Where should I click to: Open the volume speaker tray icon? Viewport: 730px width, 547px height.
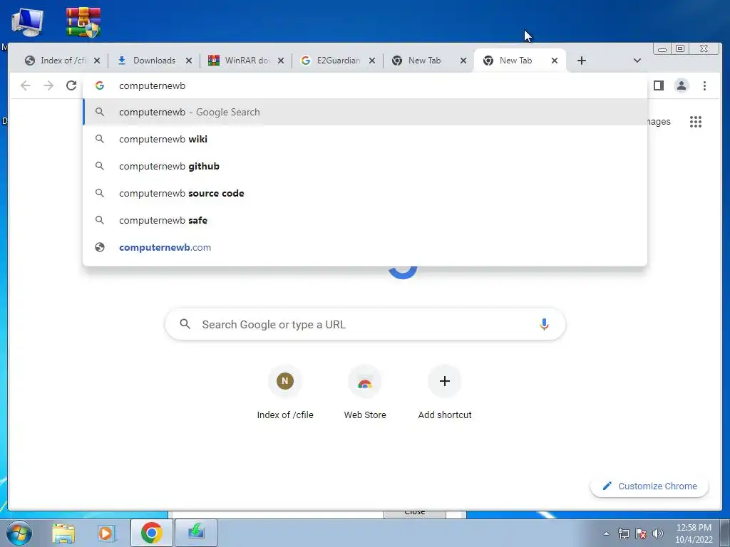coord(657,533)
